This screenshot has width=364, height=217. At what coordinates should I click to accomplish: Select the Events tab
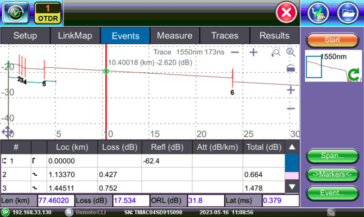[x=125, y=36]
